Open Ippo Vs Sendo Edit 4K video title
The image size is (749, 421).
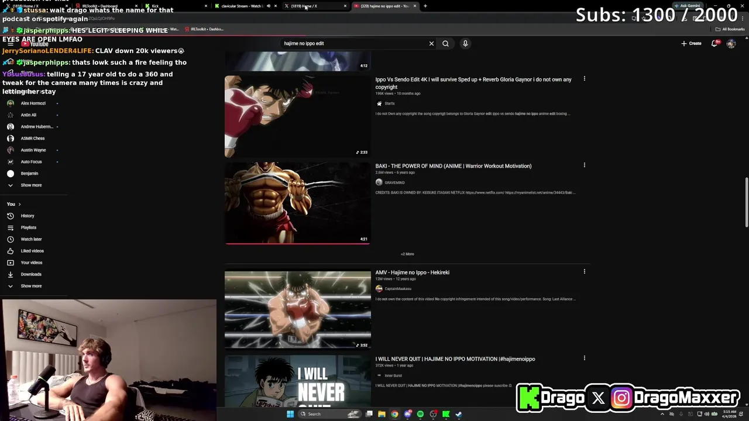point(473,83)
